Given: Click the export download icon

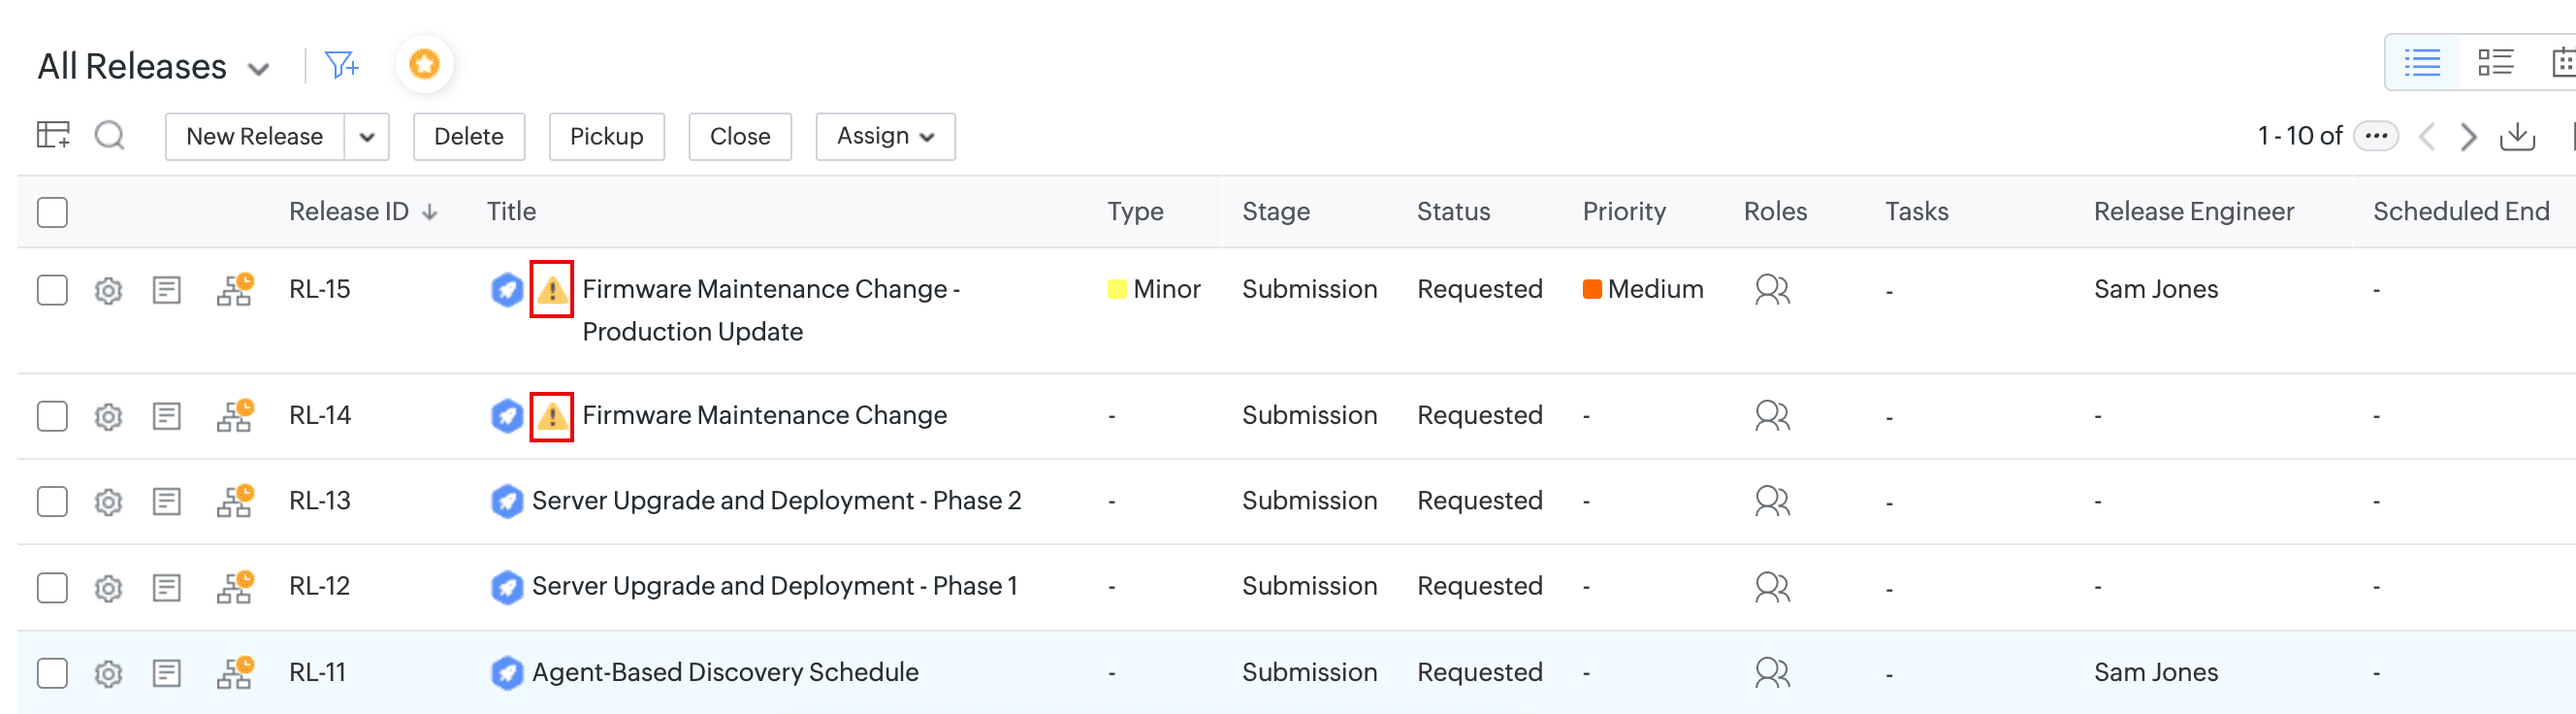Looking at the screenshot, I should [x=2517, y=136].
